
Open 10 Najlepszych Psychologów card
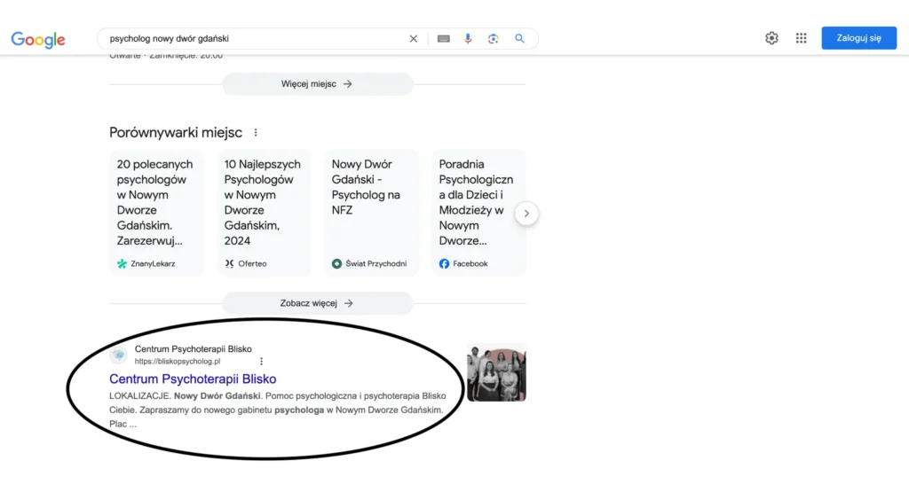[x=264, y=213]
